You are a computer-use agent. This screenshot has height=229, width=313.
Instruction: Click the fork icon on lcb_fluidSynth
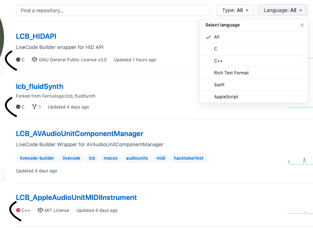pos(34,107)
